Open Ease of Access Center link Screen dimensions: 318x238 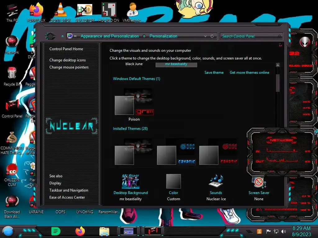(x=67, y=197)
